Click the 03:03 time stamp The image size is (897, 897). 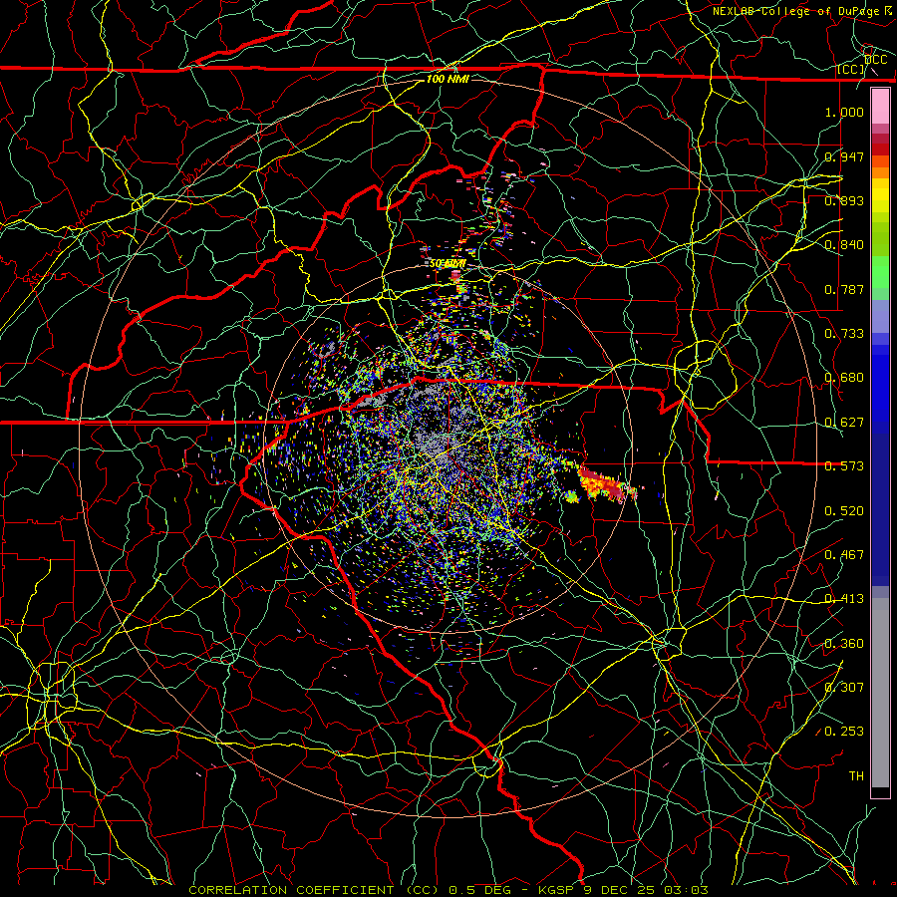686,890
